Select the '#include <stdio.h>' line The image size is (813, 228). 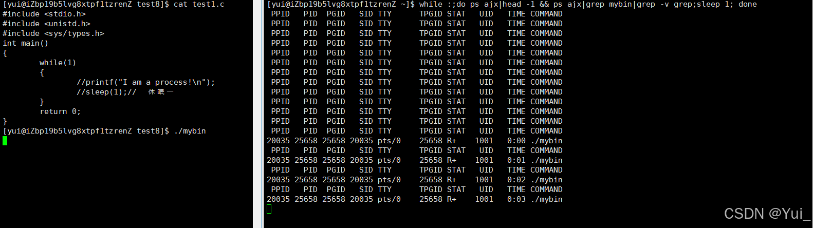pos(44,14)
